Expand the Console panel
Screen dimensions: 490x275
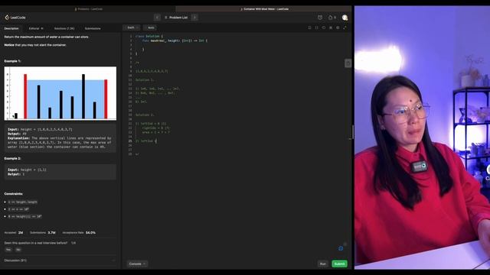(x=137, y=264)
